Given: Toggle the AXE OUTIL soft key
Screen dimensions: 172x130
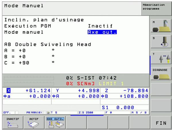Looking at the screenshot, I should pos(55,123).
